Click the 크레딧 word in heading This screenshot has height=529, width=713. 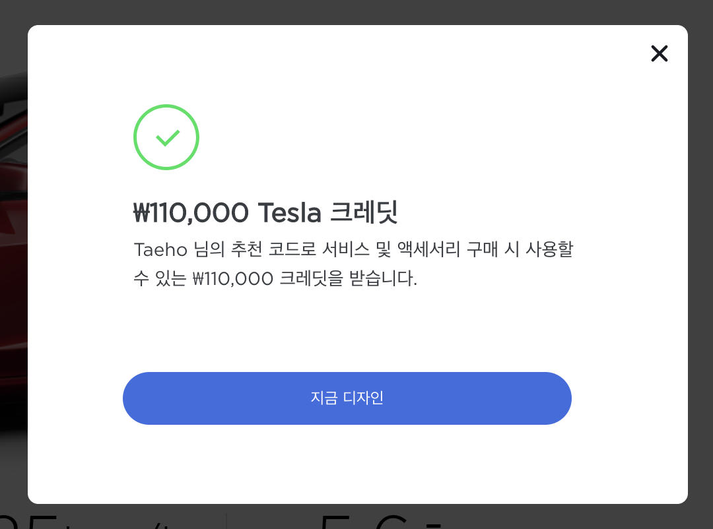pos(364,212)
